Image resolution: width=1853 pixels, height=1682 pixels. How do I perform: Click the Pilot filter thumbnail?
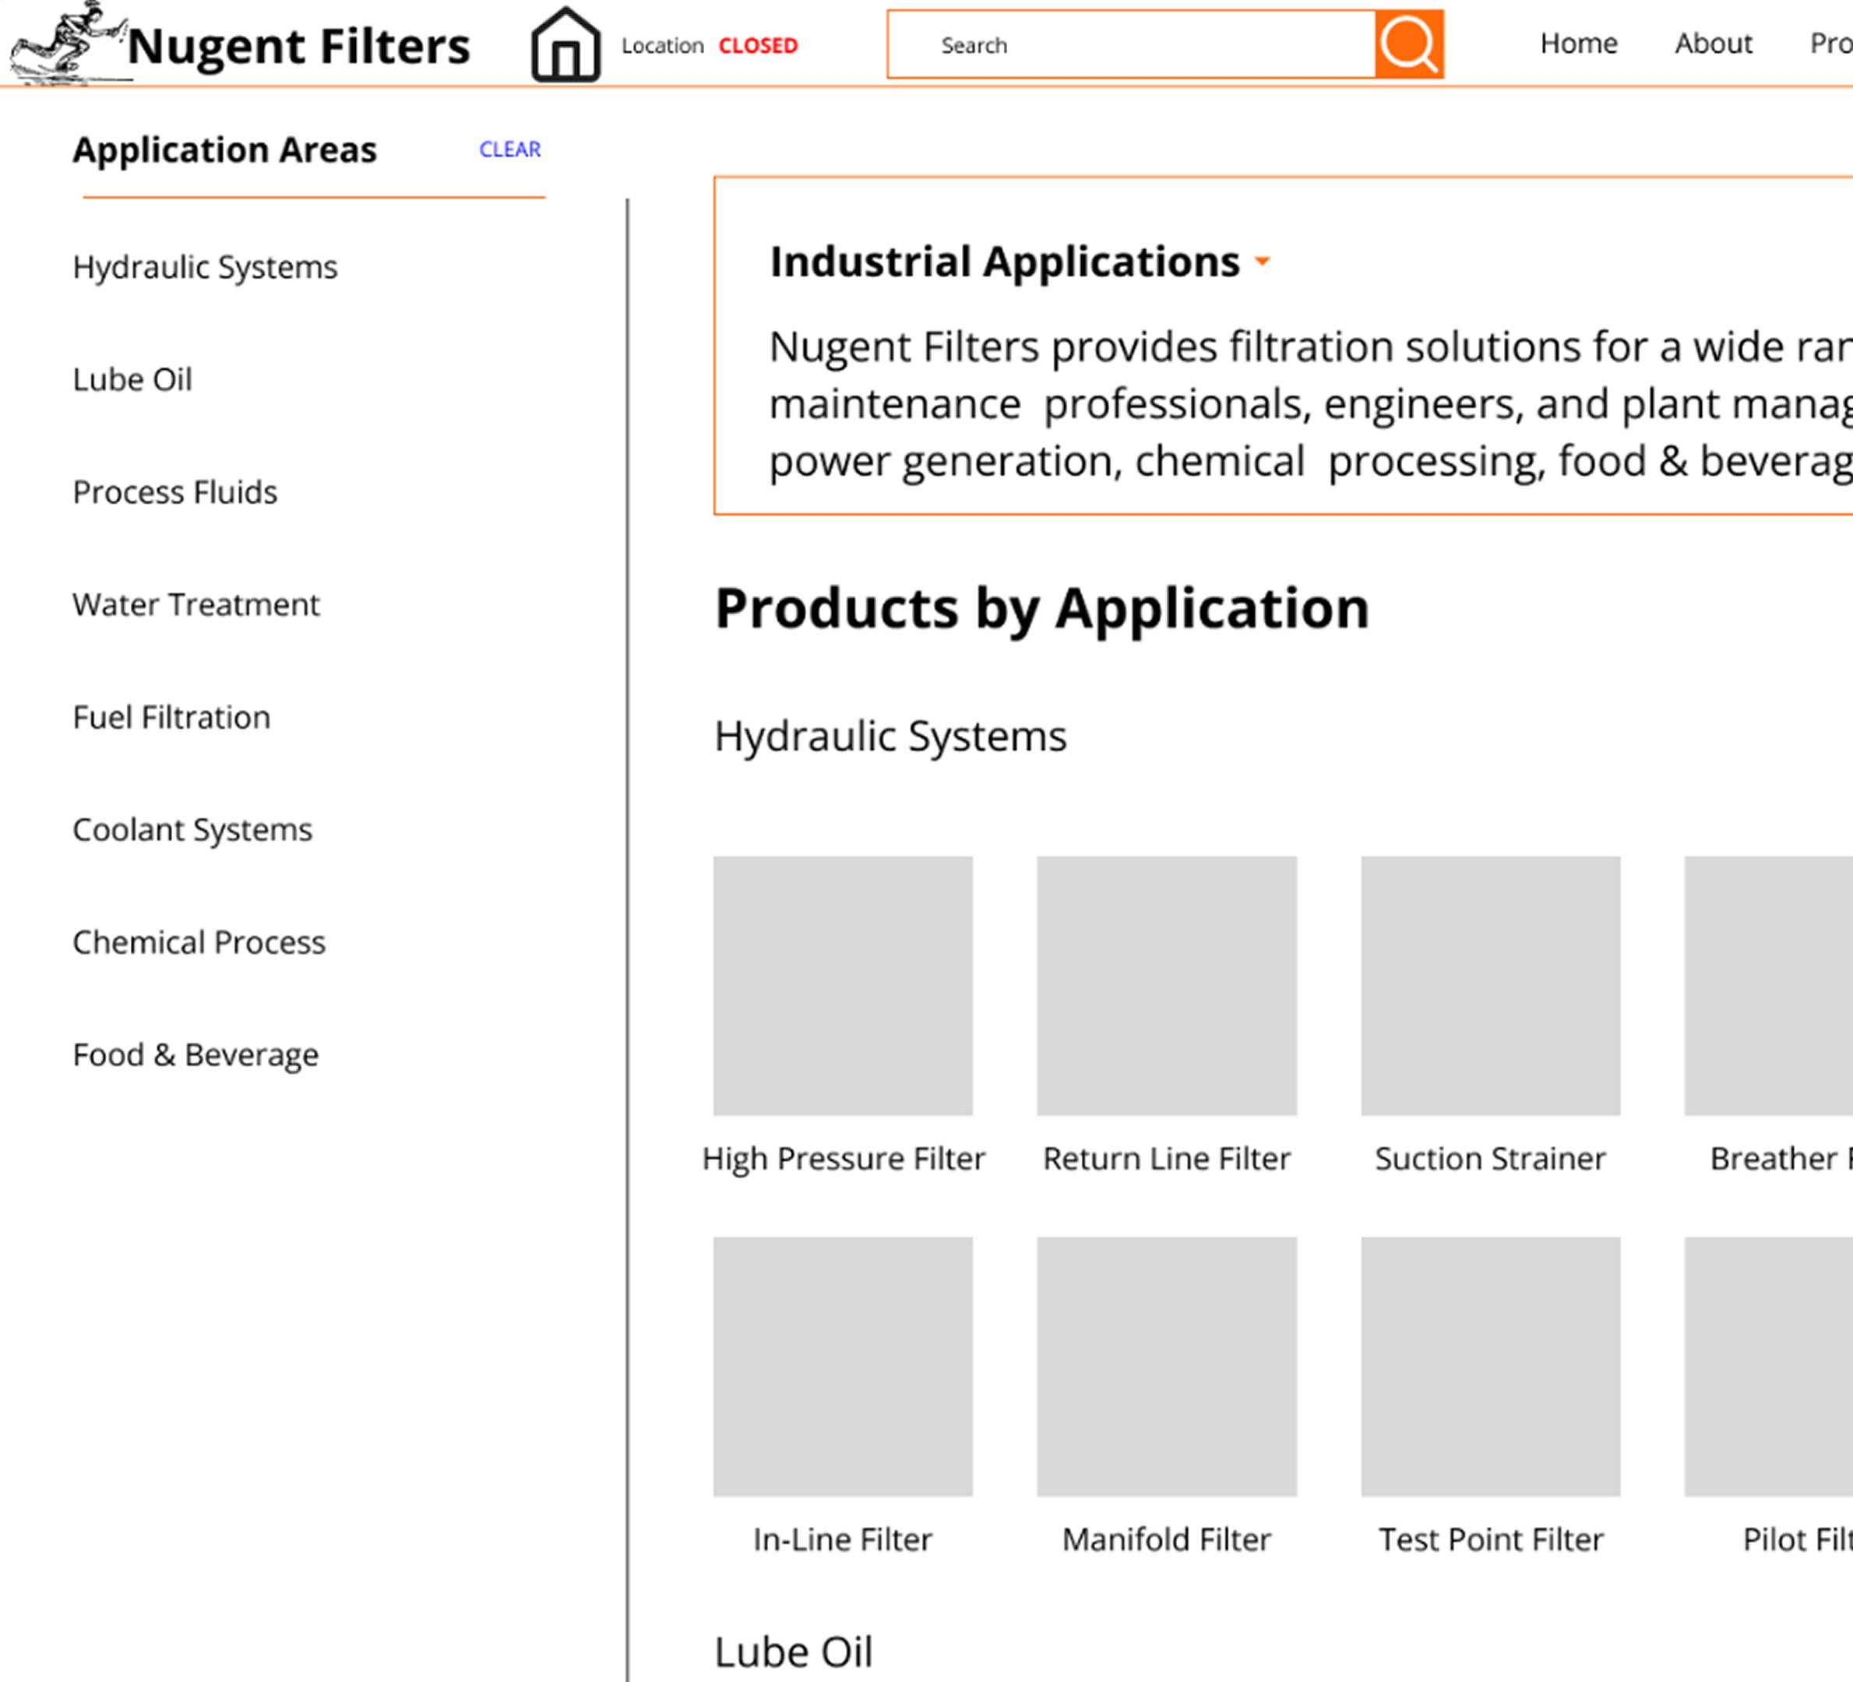[1768, 1367]
